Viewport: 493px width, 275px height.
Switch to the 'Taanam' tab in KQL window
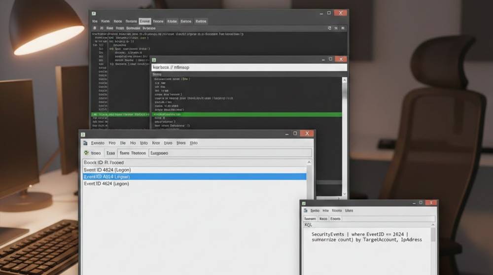point(310,219)
